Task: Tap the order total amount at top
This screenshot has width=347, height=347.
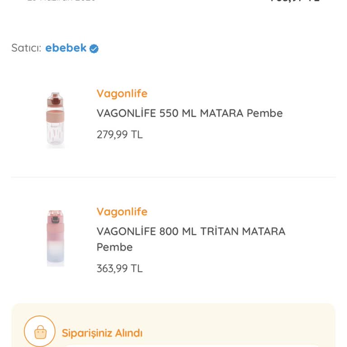Action: coord(295,1)
